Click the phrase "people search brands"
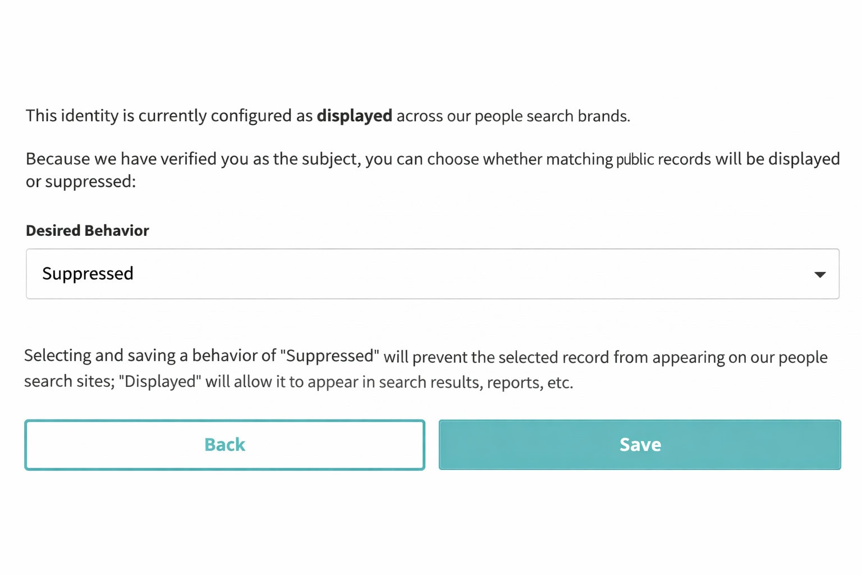862x575 pixels. click(552, 116)
